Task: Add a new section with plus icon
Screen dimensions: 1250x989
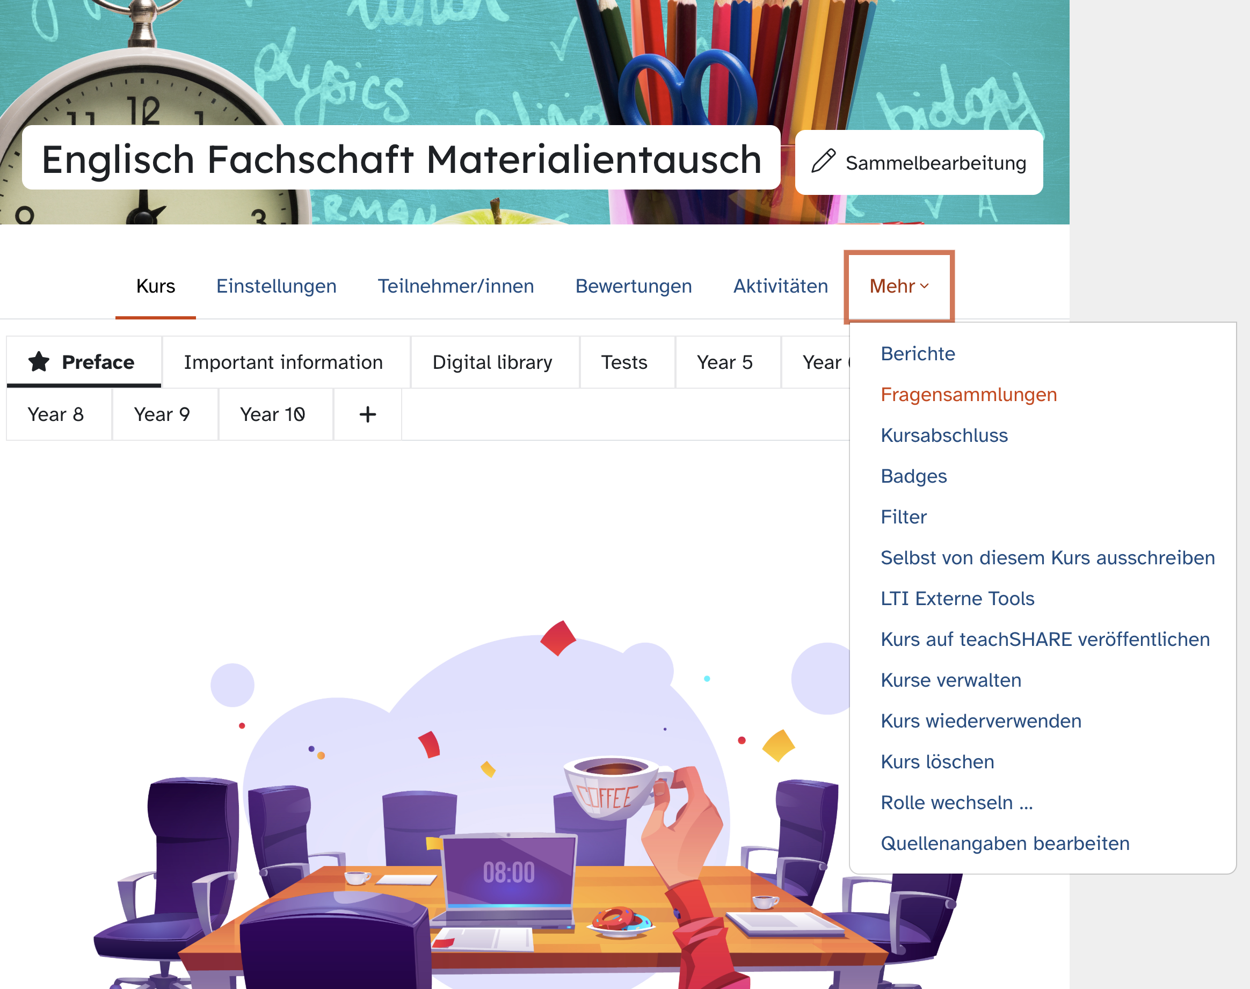Action: [368, 414]
